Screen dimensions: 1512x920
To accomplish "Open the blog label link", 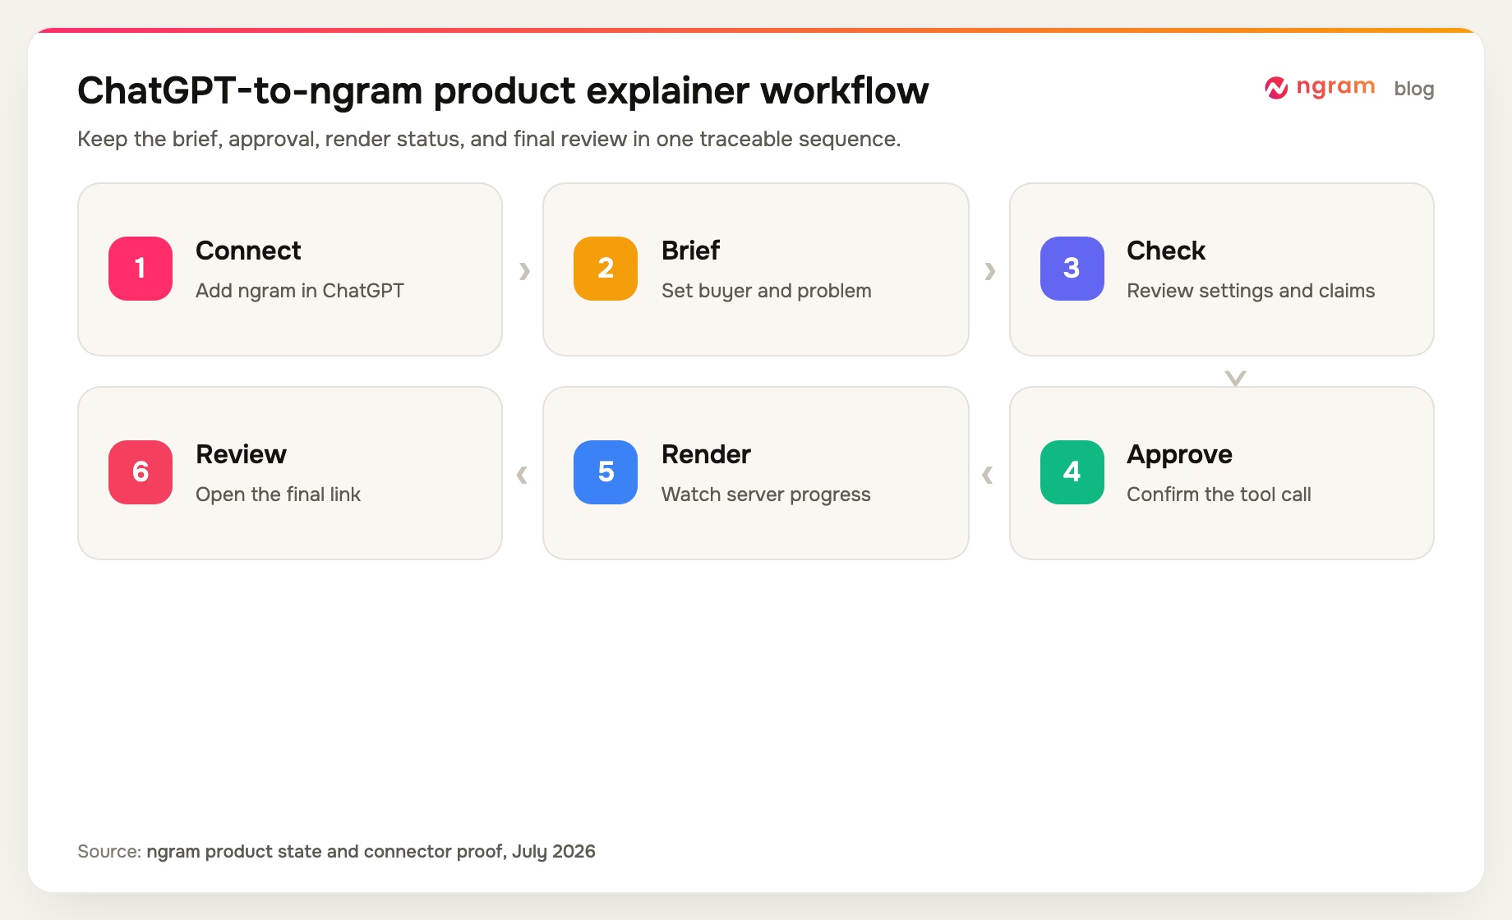I will [x=1414, y=89].
